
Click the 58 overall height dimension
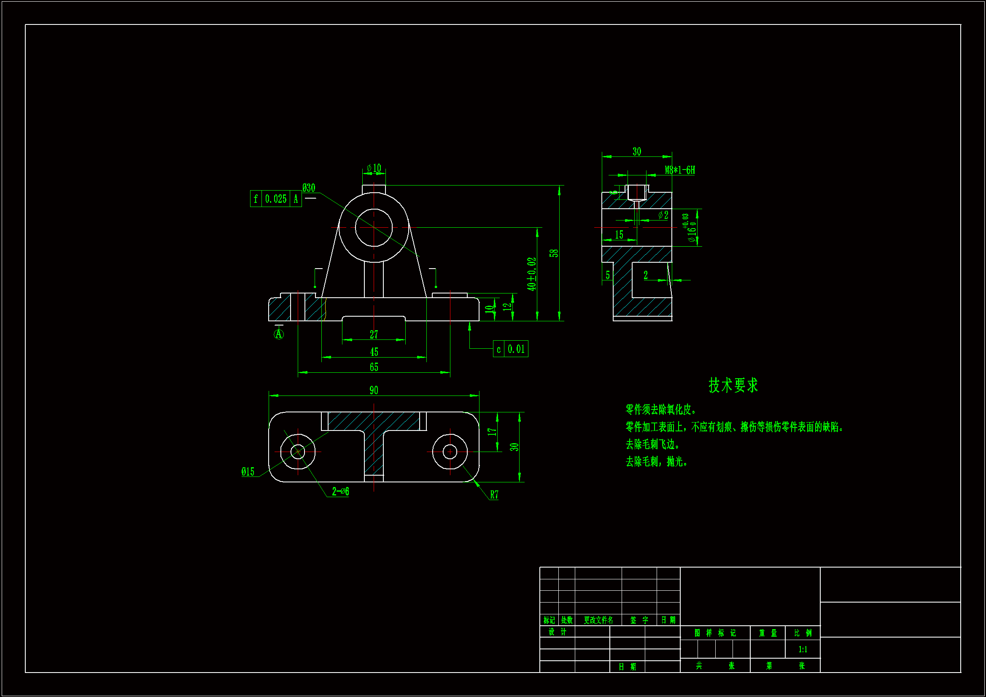(554, 253)
